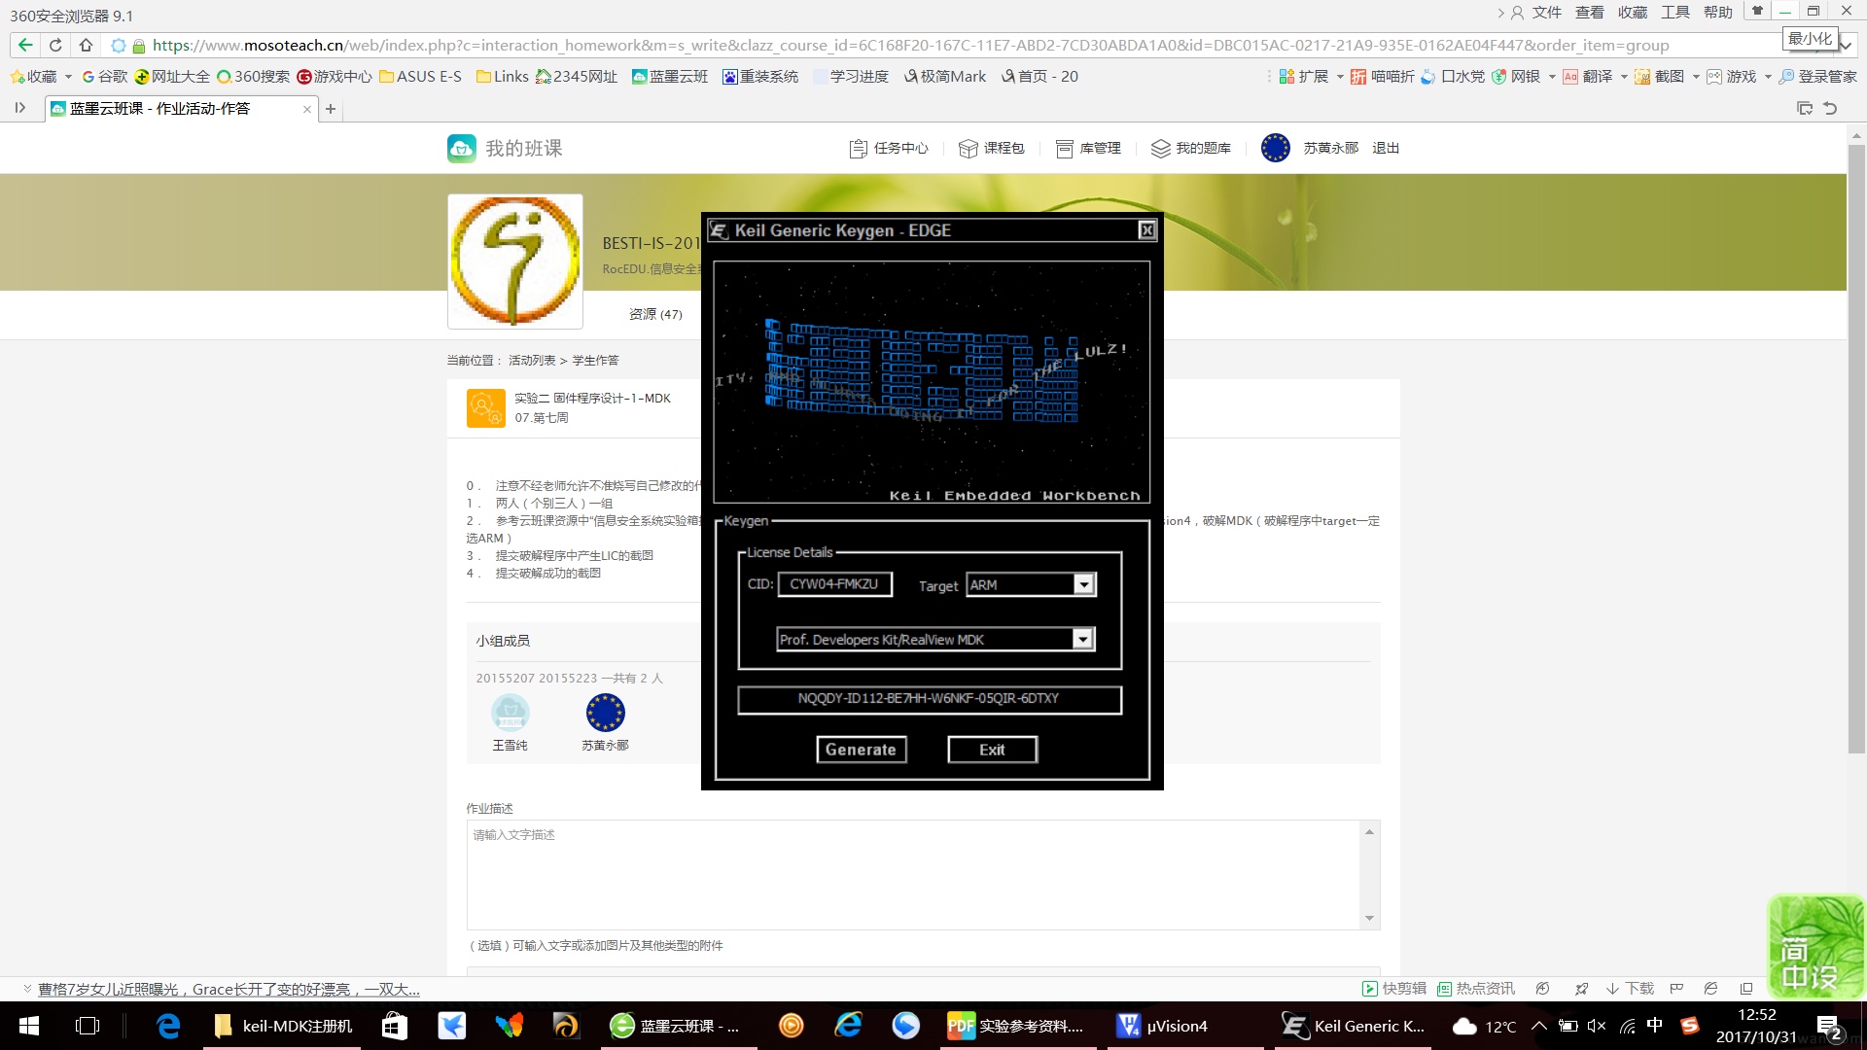
Task: Click 苏黄永郦 group member avatar
Action: click(x=605, y=713)
